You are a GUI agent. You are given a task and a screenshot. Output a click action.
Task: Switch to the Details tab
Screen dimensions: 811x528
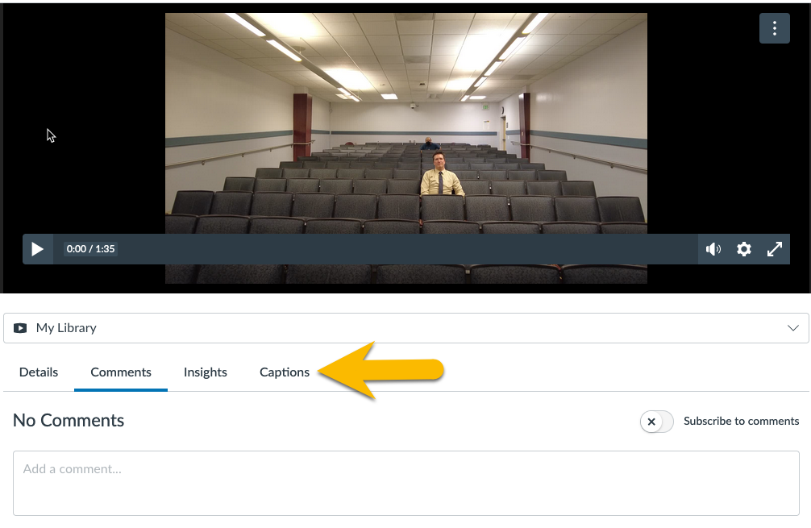click(39, 372)
